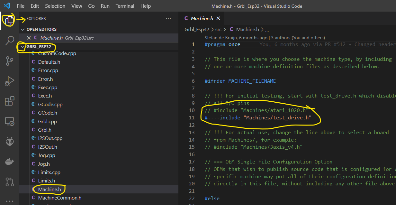Open the Extensions view
Image resolution: width=396 pixels, height=205 pixels.
point(9,101)
